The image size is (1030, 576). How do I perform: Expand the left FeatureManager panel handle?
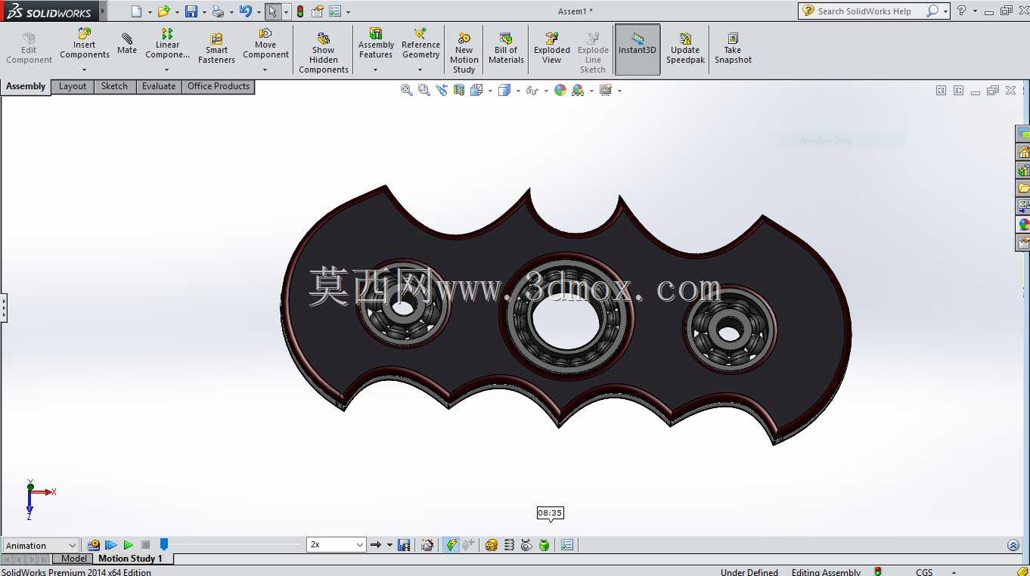[x=4, y=308]
